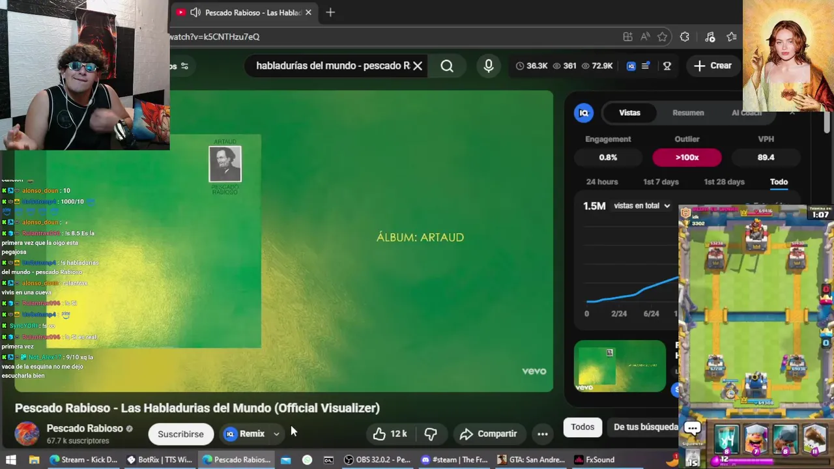Switch to Vistas tab in vidIQ panel
Image resolution: width=834 pixels, height=469 pixels.
pos(629,113)
